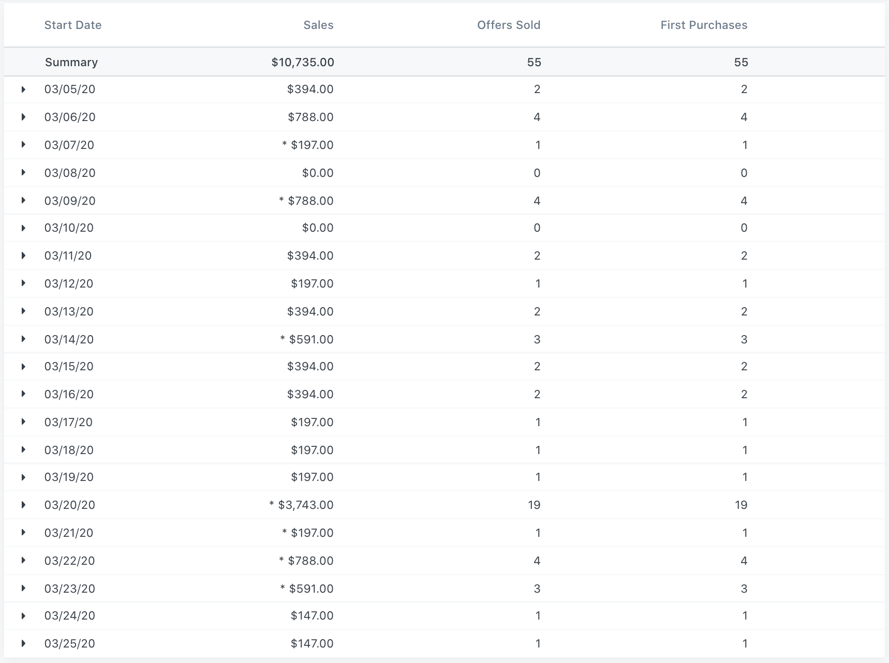Sort by Sales column header
The image size is (889, 663).
tap(318, 25)
